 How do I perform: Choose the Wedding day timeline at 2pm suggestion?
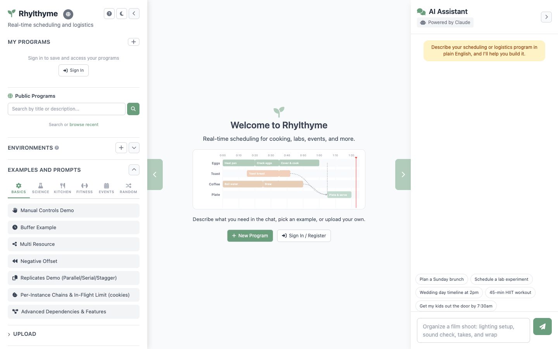point(449,292)
